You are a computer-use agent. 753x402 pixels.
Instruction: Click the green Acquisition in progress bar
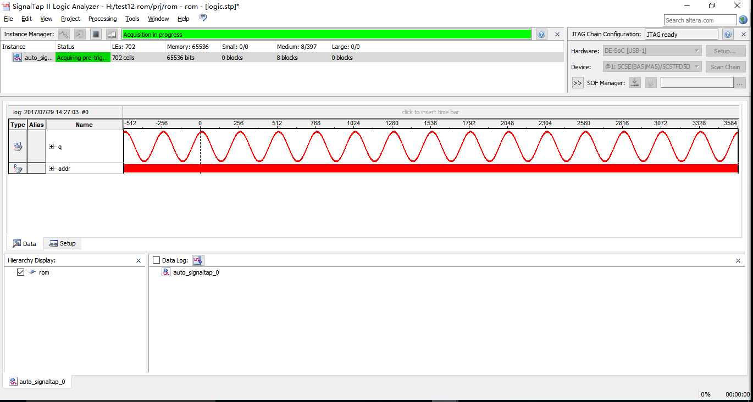tap(326, 34)
